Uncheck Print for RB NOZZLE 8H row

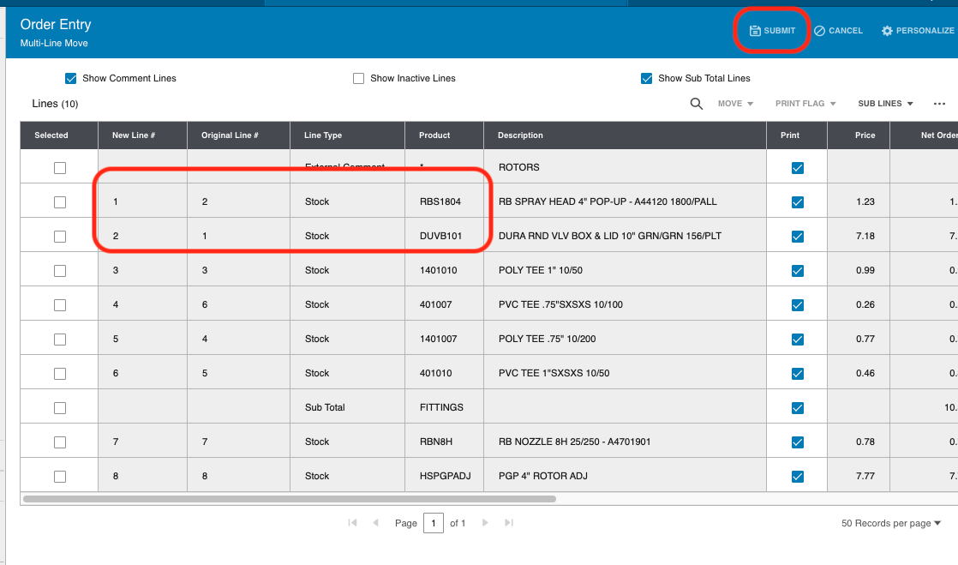click(797, 442)
